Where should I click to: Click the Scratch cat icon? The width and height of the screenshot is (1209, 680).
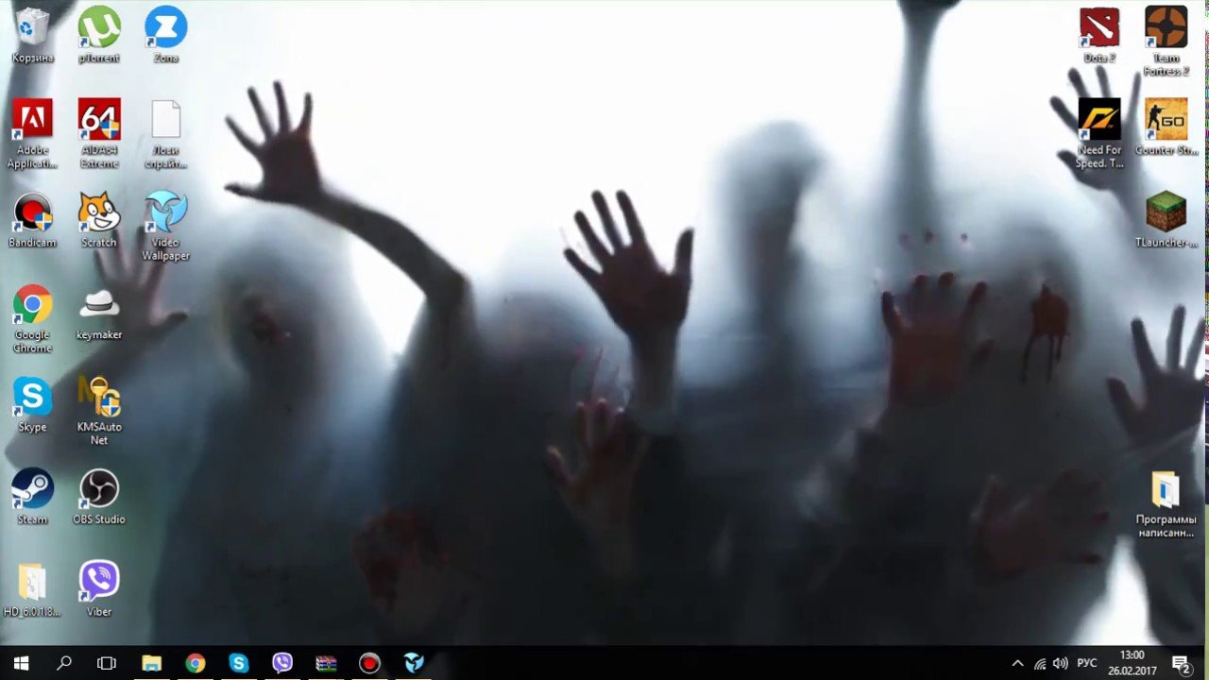(99, 213)
